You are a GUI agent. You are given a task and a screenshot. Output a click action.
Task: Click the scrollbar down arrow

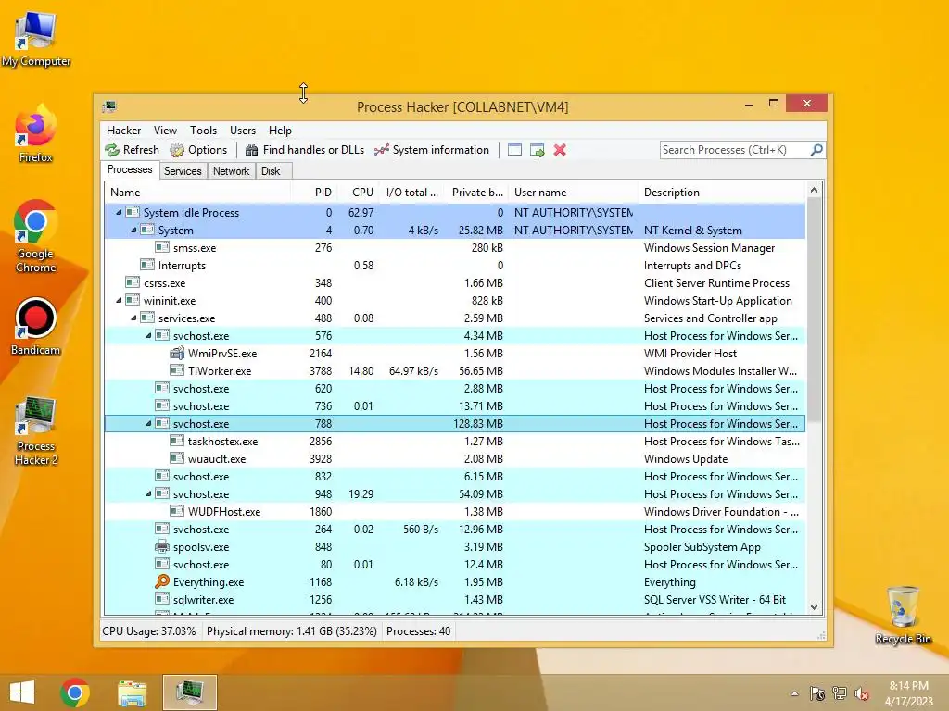coord(814,607)
